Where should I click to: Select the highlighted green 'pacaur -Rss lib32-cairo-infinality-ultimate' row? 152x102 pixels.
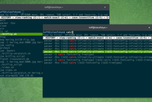tap(97, 52)
